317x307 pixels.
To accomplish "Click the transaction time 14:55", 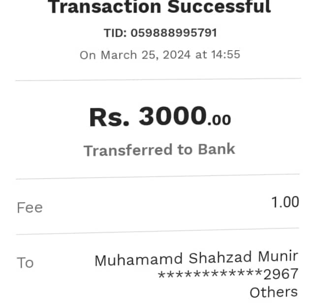I will tap(225, 55).
